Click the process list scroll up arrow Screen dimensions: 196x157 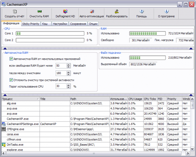[x=192, y=99]
